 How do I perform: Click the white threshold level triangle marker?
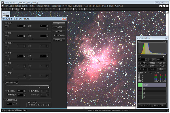[x=48, y=87]
